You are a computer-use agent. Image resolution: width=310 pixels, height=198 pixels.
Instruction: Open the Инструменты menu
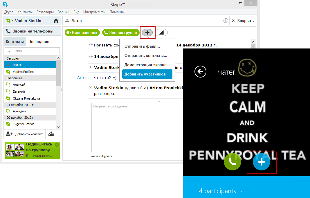[94, 12]
